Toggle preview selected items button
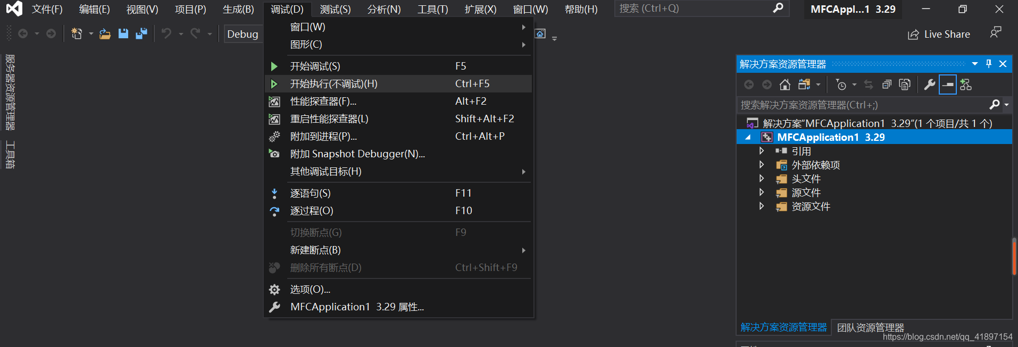The image size is (1018, 347). tap(948, 84)
